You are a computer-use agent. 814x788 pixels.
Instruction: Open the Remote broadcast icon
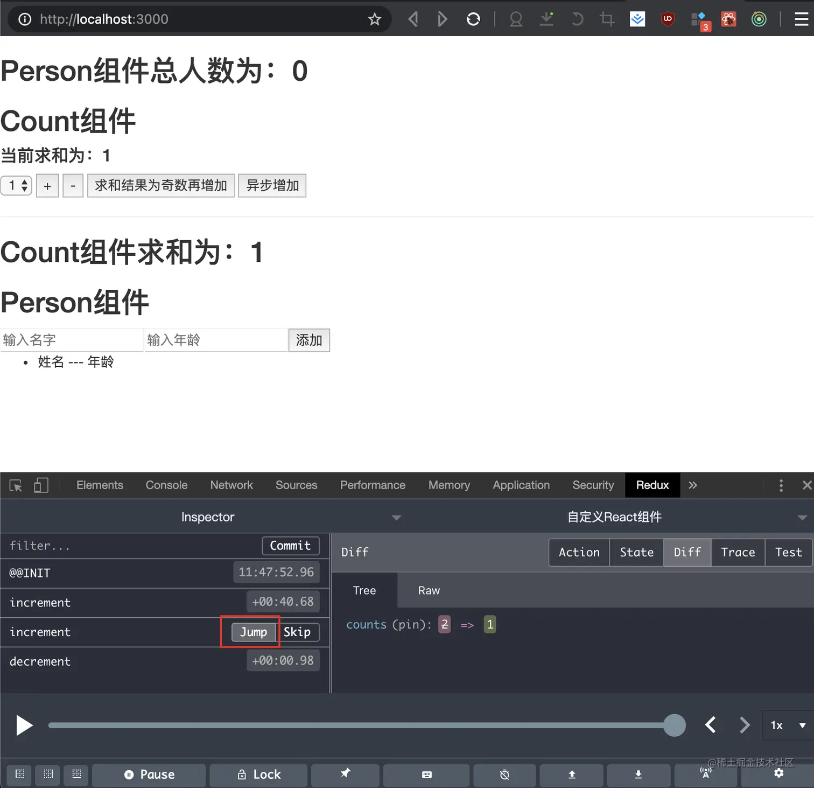pyautogui.click(x=705, y=773)
